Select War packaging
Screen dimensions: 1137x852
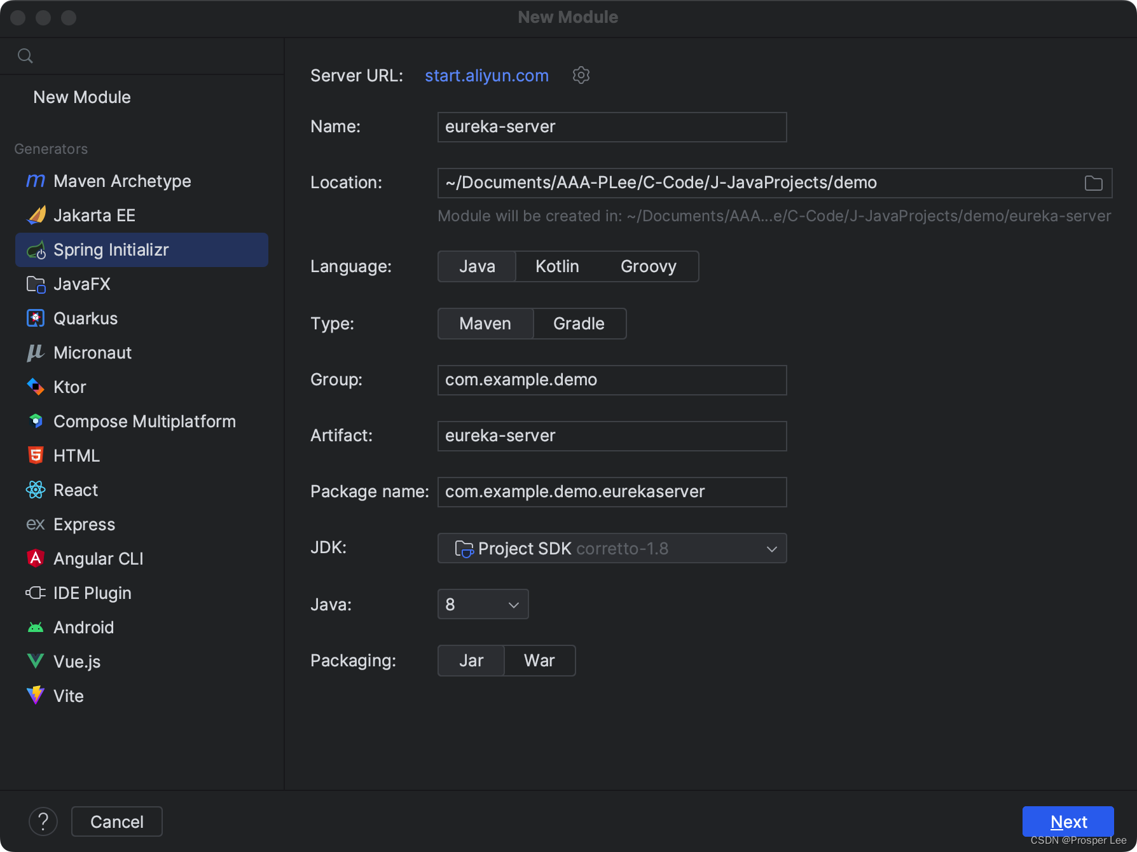click(x=539, y=661)
